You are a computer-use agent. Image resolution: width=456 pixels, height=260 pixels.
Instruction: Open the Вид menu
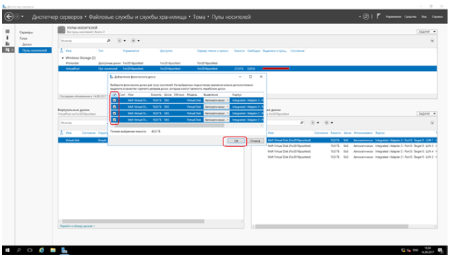coord(424,17)
